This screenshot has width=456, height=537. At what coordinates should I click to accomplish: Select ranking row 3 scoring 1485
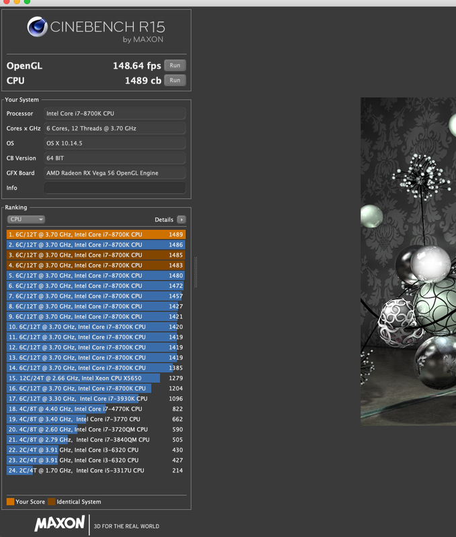click(x=96, y=255)
